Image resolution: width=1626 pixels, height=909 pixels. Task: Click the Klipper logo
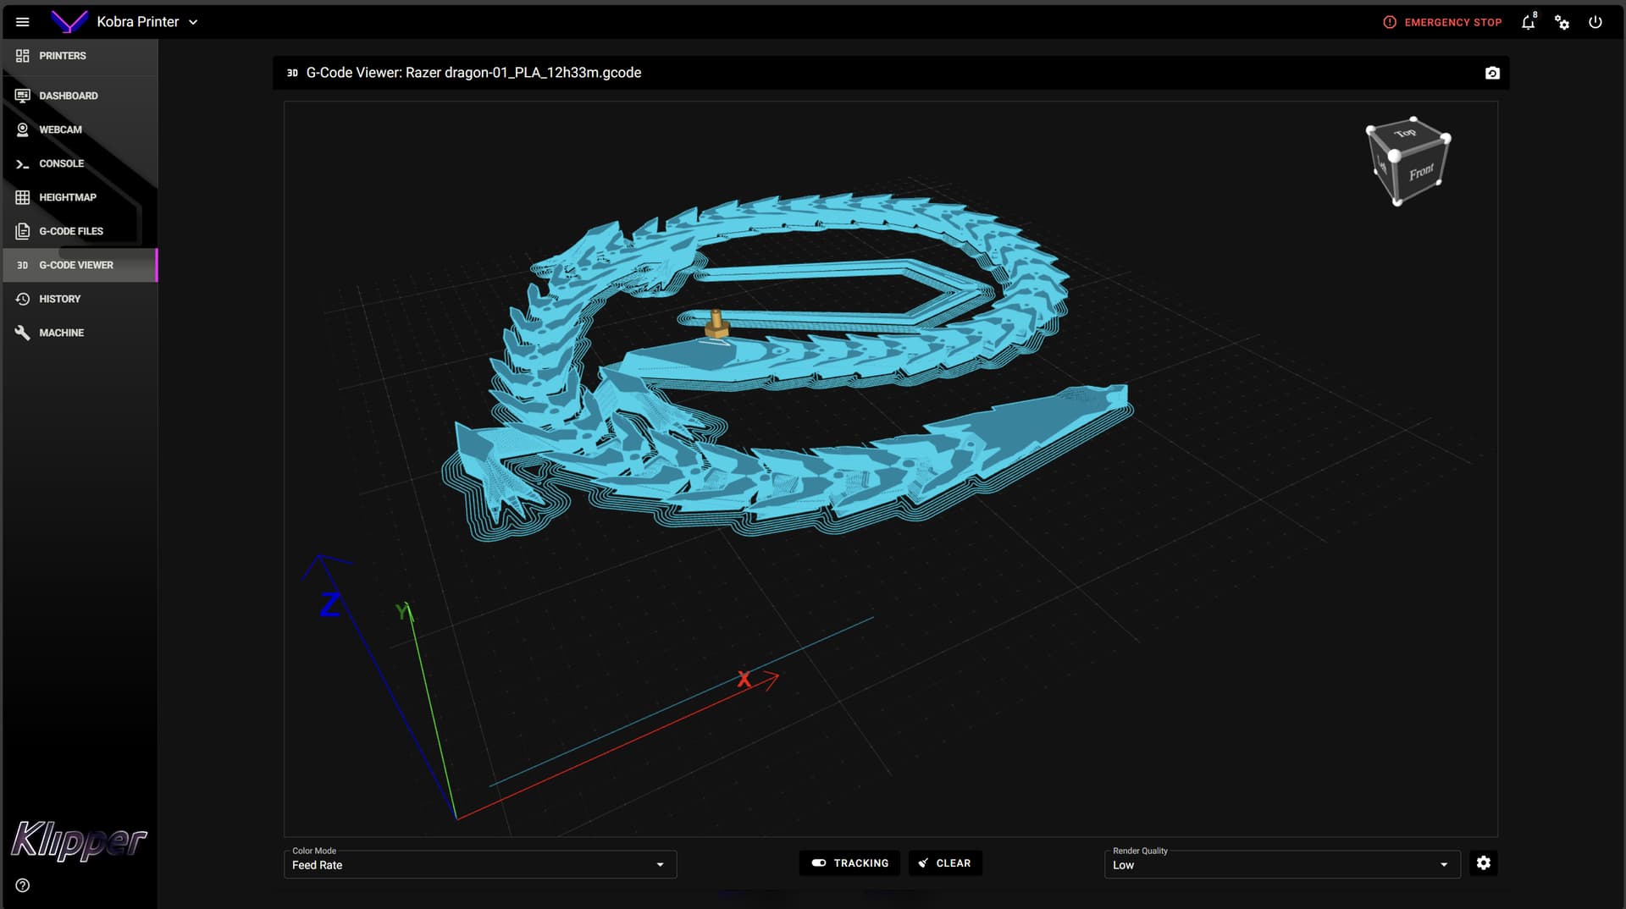tap(79, 840)
